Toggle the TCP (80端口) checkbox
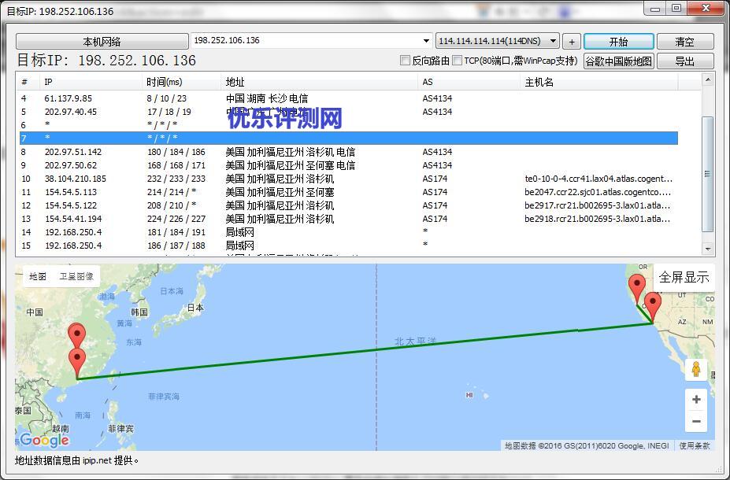The image size is (730, 480). point(458,61)
